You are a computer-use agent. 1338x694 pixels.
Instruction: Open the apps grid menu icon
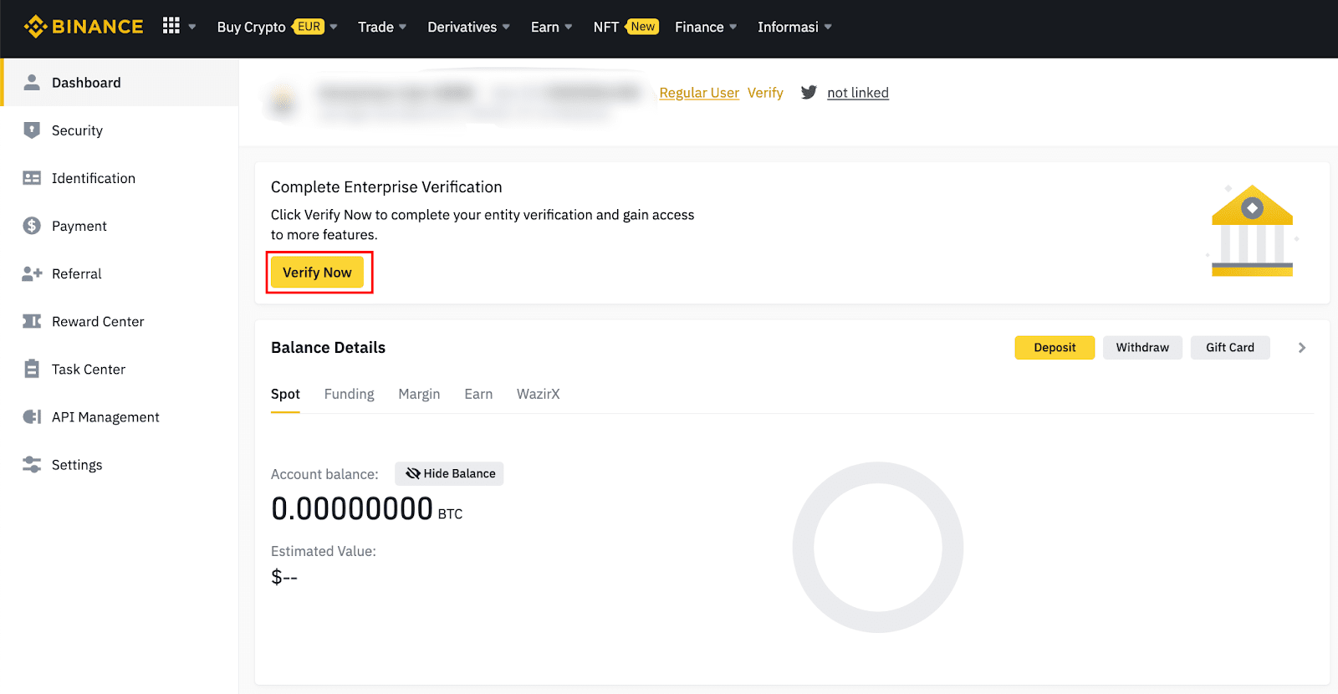(171, 26)
